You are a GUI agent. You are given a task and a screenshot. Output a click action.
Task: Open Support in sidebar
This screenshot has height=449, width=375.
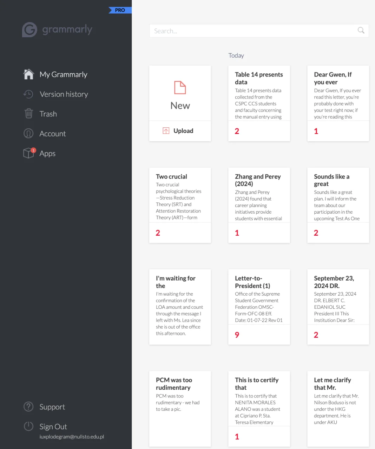(52, 407)
